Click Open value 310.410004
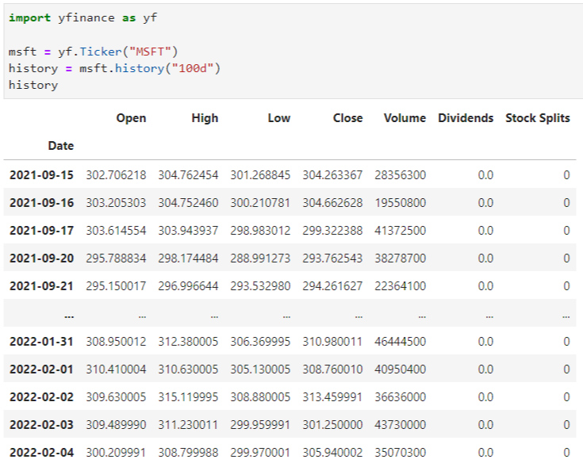Image resolution: width=583 pixels, height=467 pixels. 116,369
